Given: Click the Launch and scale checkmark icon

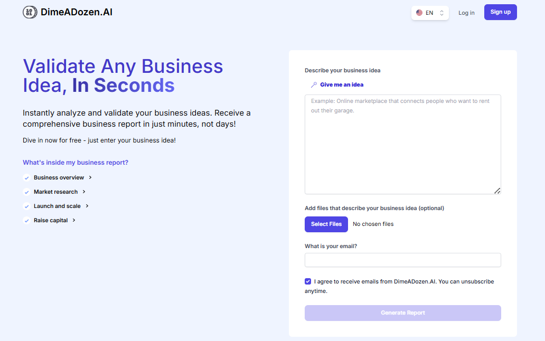Looking at the screenshot, I should (27, 206).
